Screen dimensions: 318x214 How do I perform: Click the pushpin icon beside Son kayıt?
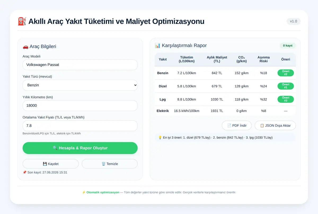coord(25,172)
